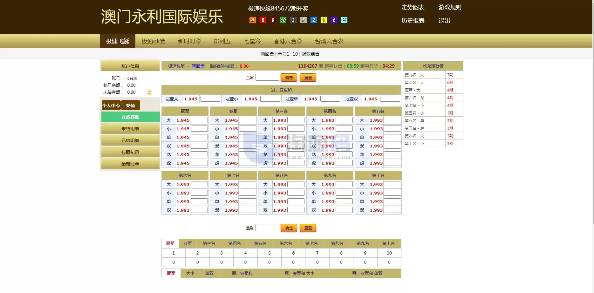
Task: Click the 冠亚大 bet input field
Action: point(210,99)
